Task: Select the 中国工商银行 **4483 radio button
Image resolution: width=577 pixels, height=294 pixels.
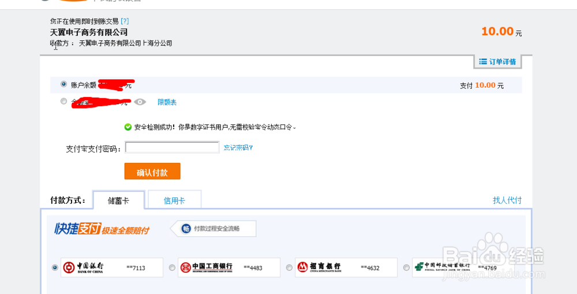Action: pyautogui.click(x=172, y=267)
